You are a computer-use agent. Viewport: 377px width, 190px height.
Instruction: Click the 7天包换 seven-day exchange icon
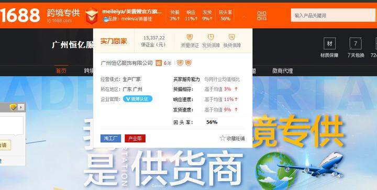pos(356,43)
